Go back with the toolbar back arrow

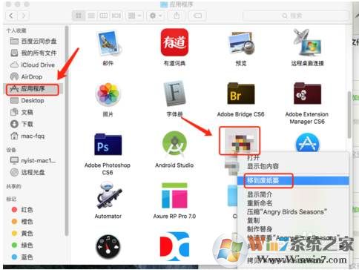tap(11, 16)
